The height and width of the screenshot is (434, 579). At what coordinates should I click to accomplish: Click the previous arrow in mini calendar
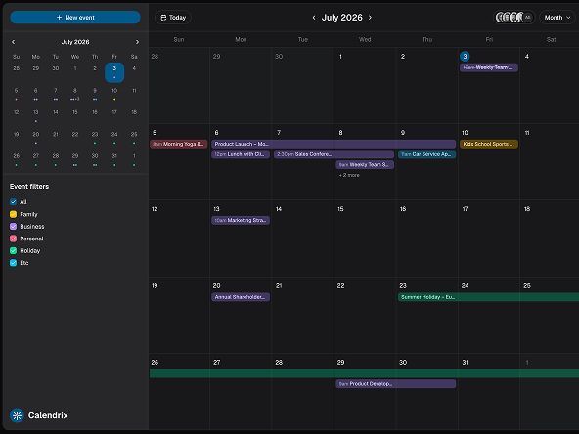pyautogui.click(x=14, y=42)
